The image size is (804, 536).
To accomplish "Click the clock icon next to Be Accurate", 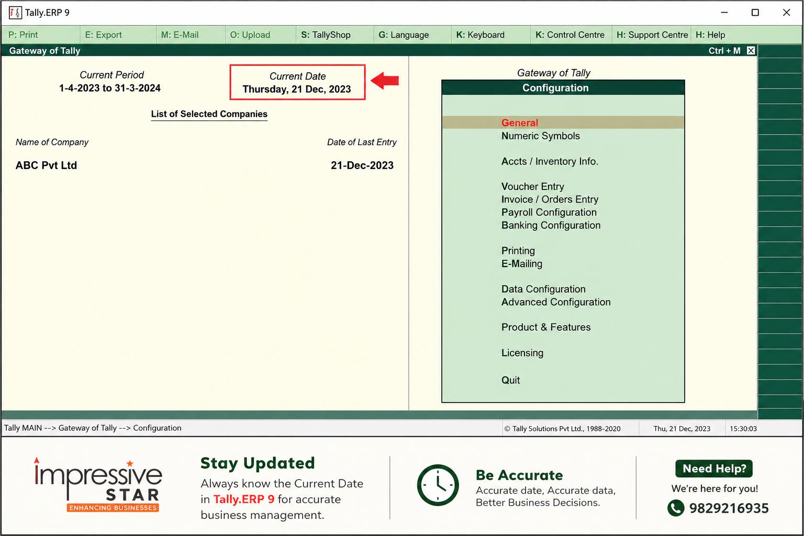I will pyautogui.click(x=438, y=485).
